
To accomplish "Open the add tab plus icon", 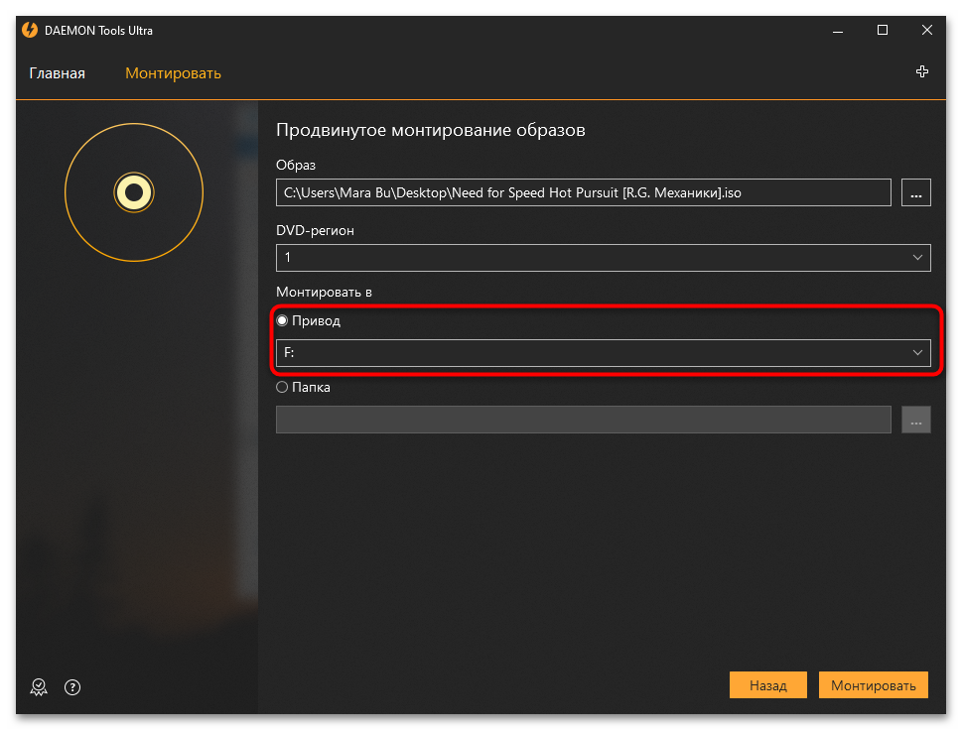I will [921, 71].
